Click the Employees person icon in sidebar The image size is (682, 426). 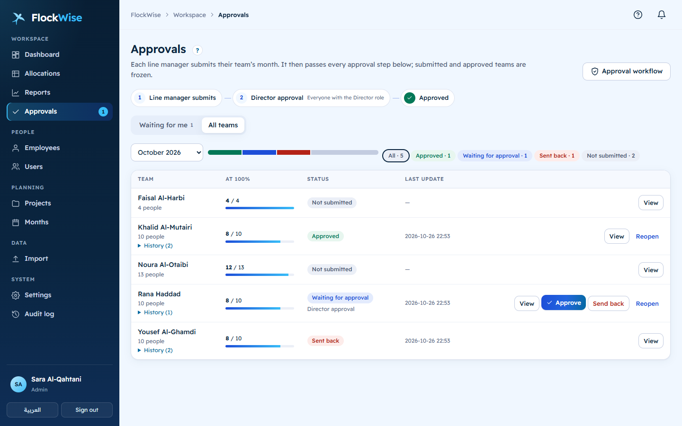16,148
